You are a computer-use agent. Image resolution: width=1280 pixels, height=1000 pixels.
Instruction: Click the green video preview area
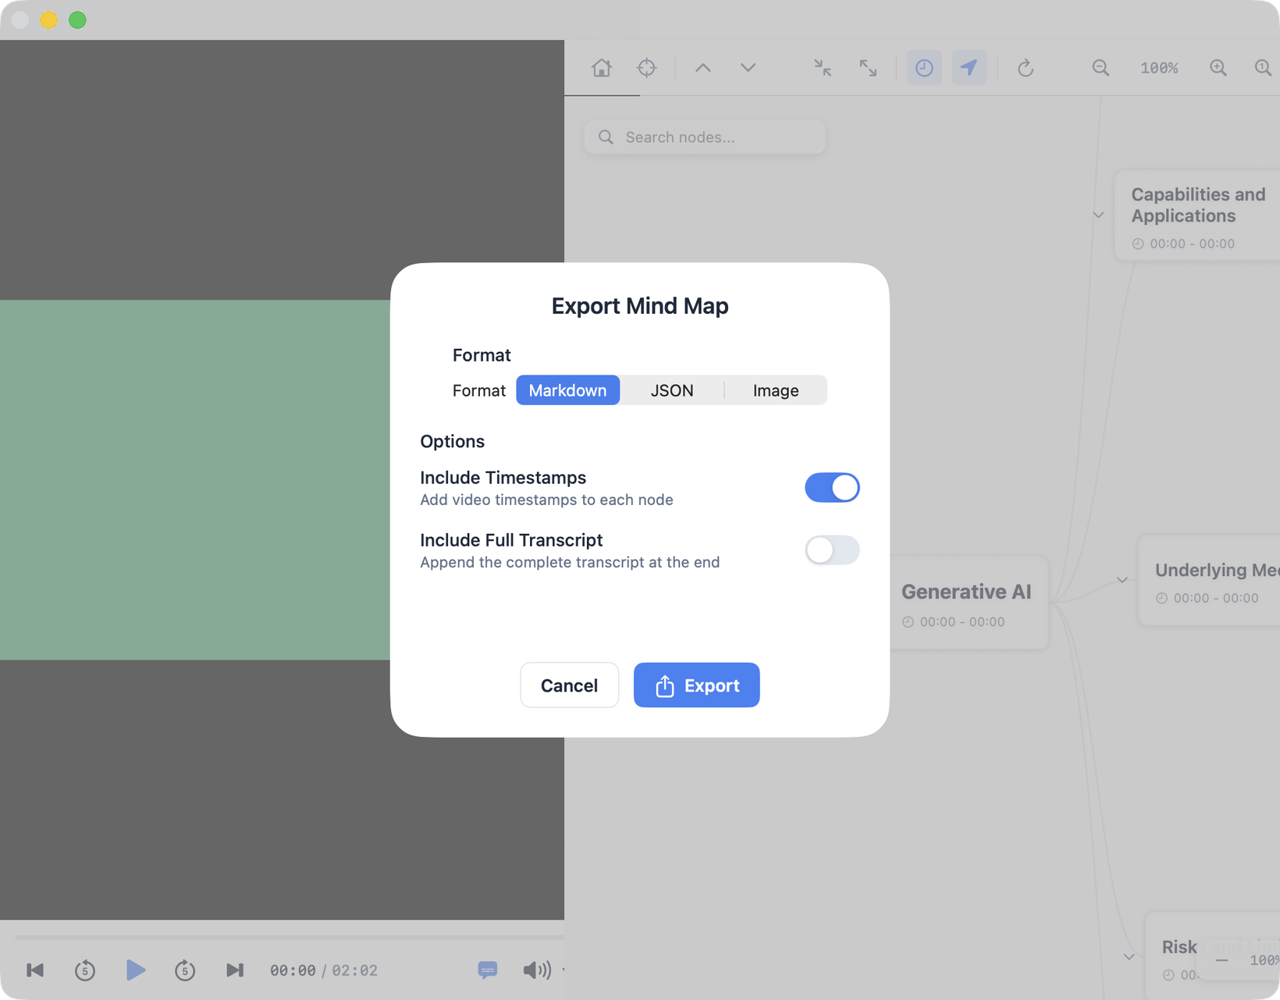(195, 480)
